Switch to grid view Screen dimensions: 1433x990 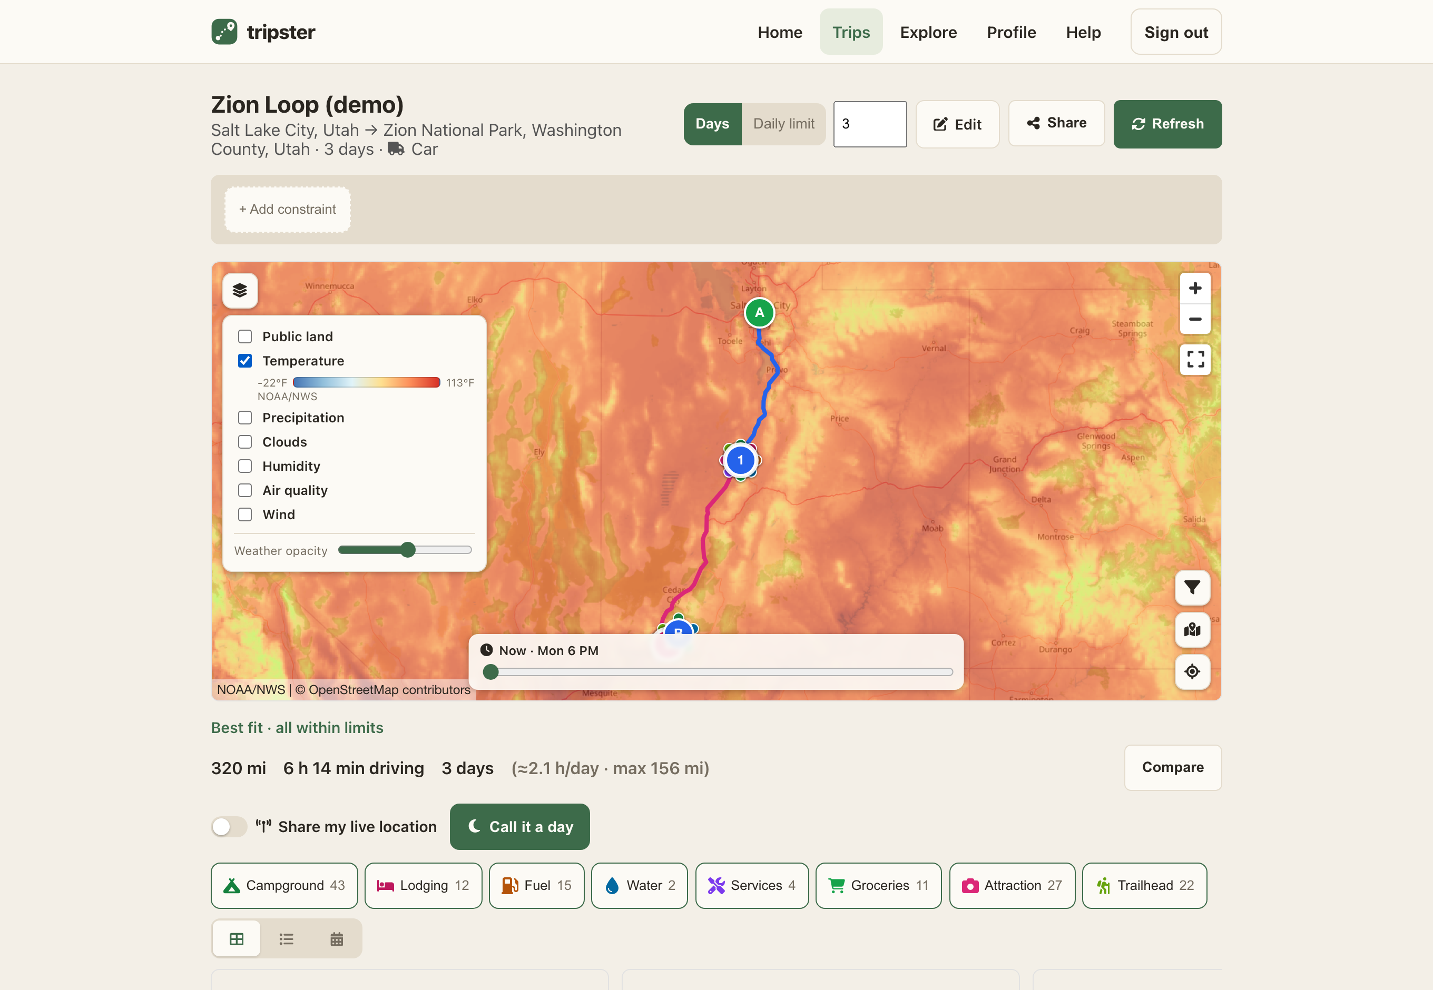[x=237, y=938]
